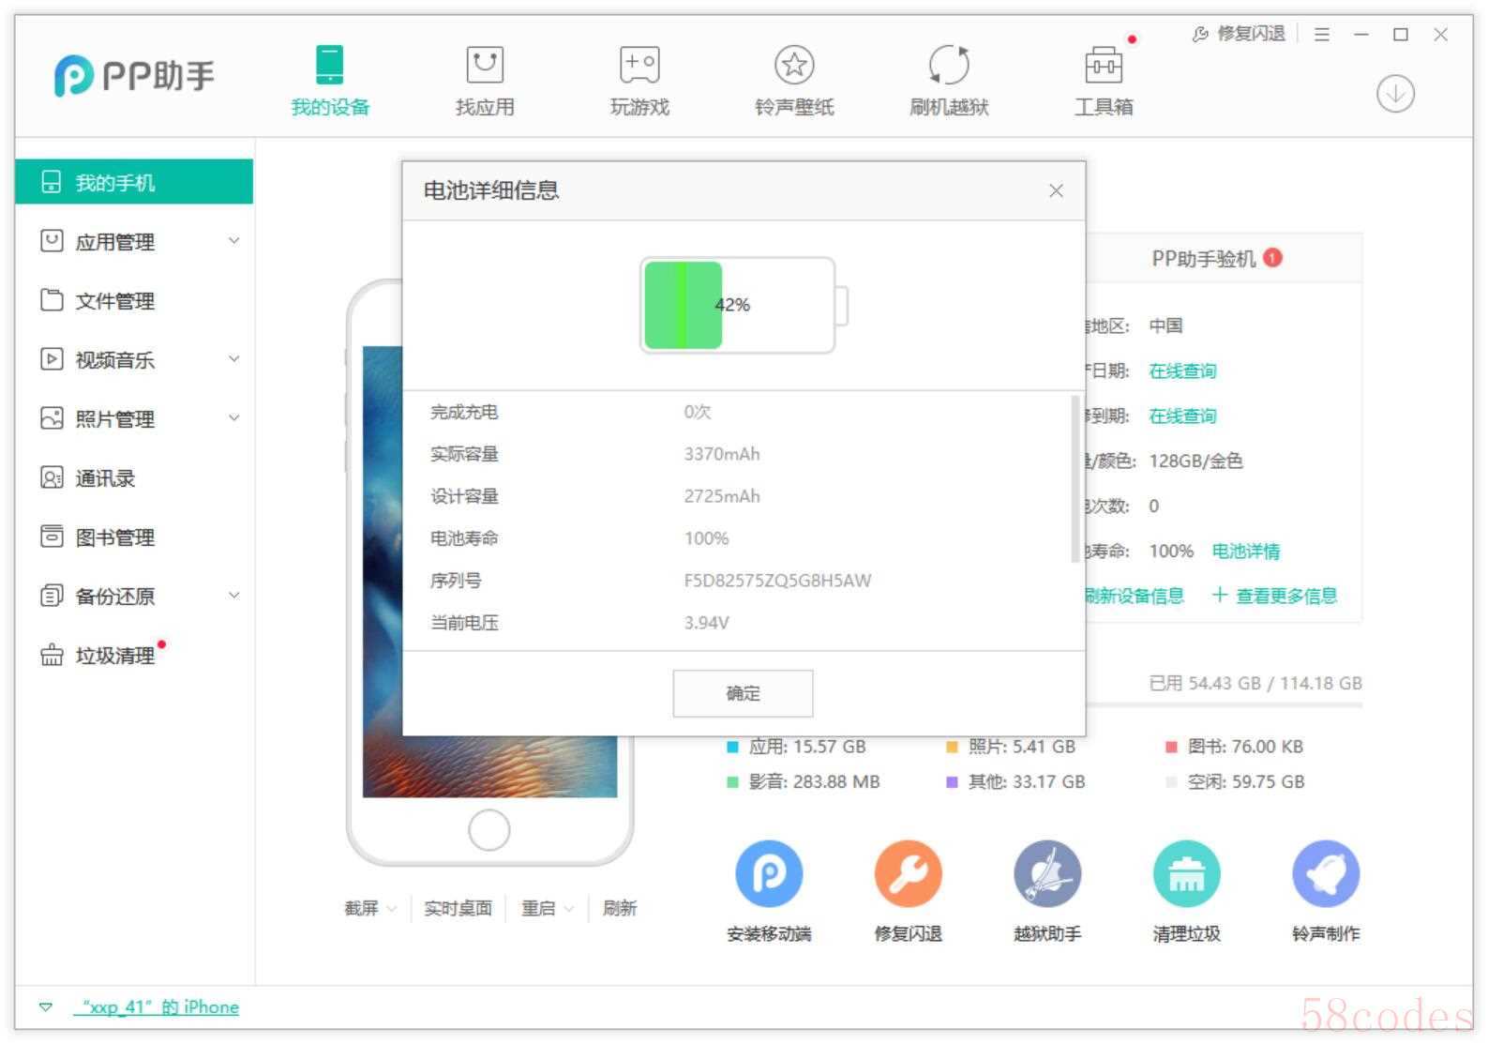Click the second 在线查询 link
The image size is (1488, 1044).
click(x=1182, y=416)
